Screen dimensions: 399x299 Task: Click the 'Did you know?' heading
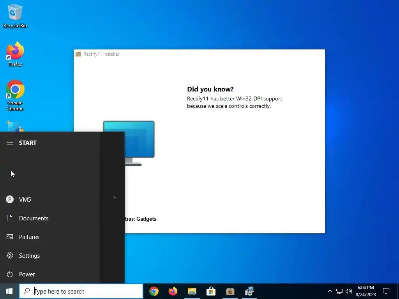210,89
